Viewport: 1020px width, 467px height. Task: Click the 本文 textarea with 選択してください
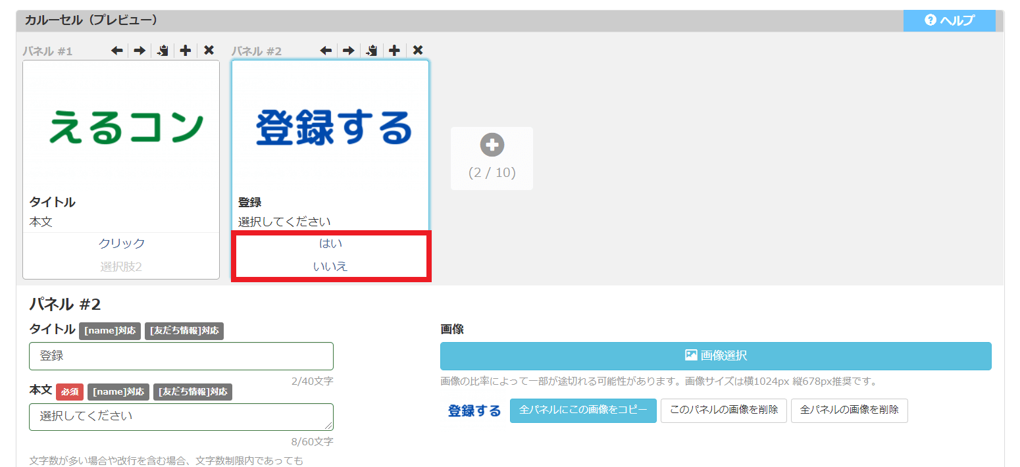[x=181, y=417]
